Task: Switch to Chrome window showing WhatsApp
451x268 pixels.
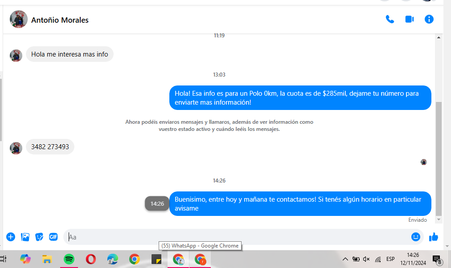Action: 178,259
